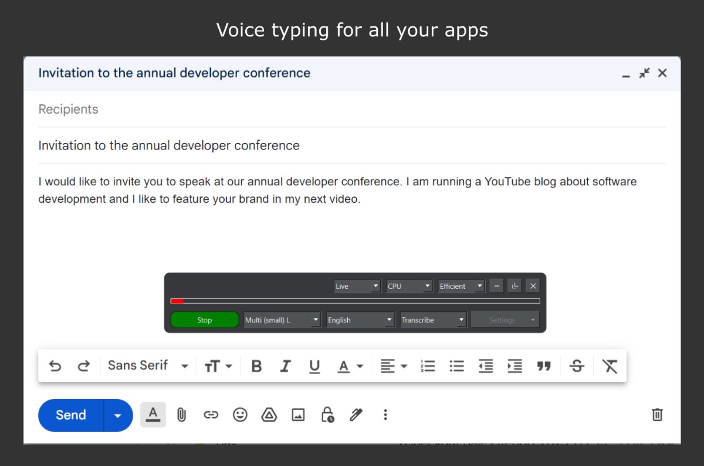Decrease the indent level
The image size is (704, 466).
pos(486,366)
